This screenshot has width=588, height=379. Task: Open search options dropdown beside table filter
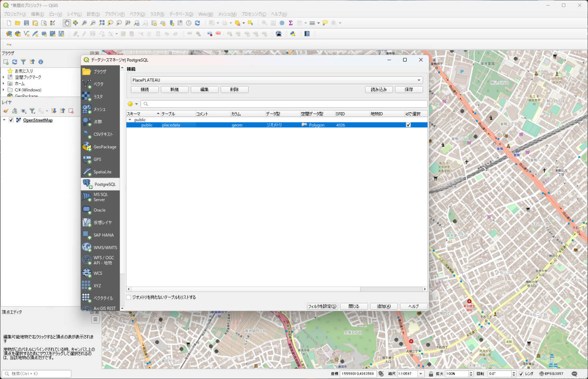[136, 104]
